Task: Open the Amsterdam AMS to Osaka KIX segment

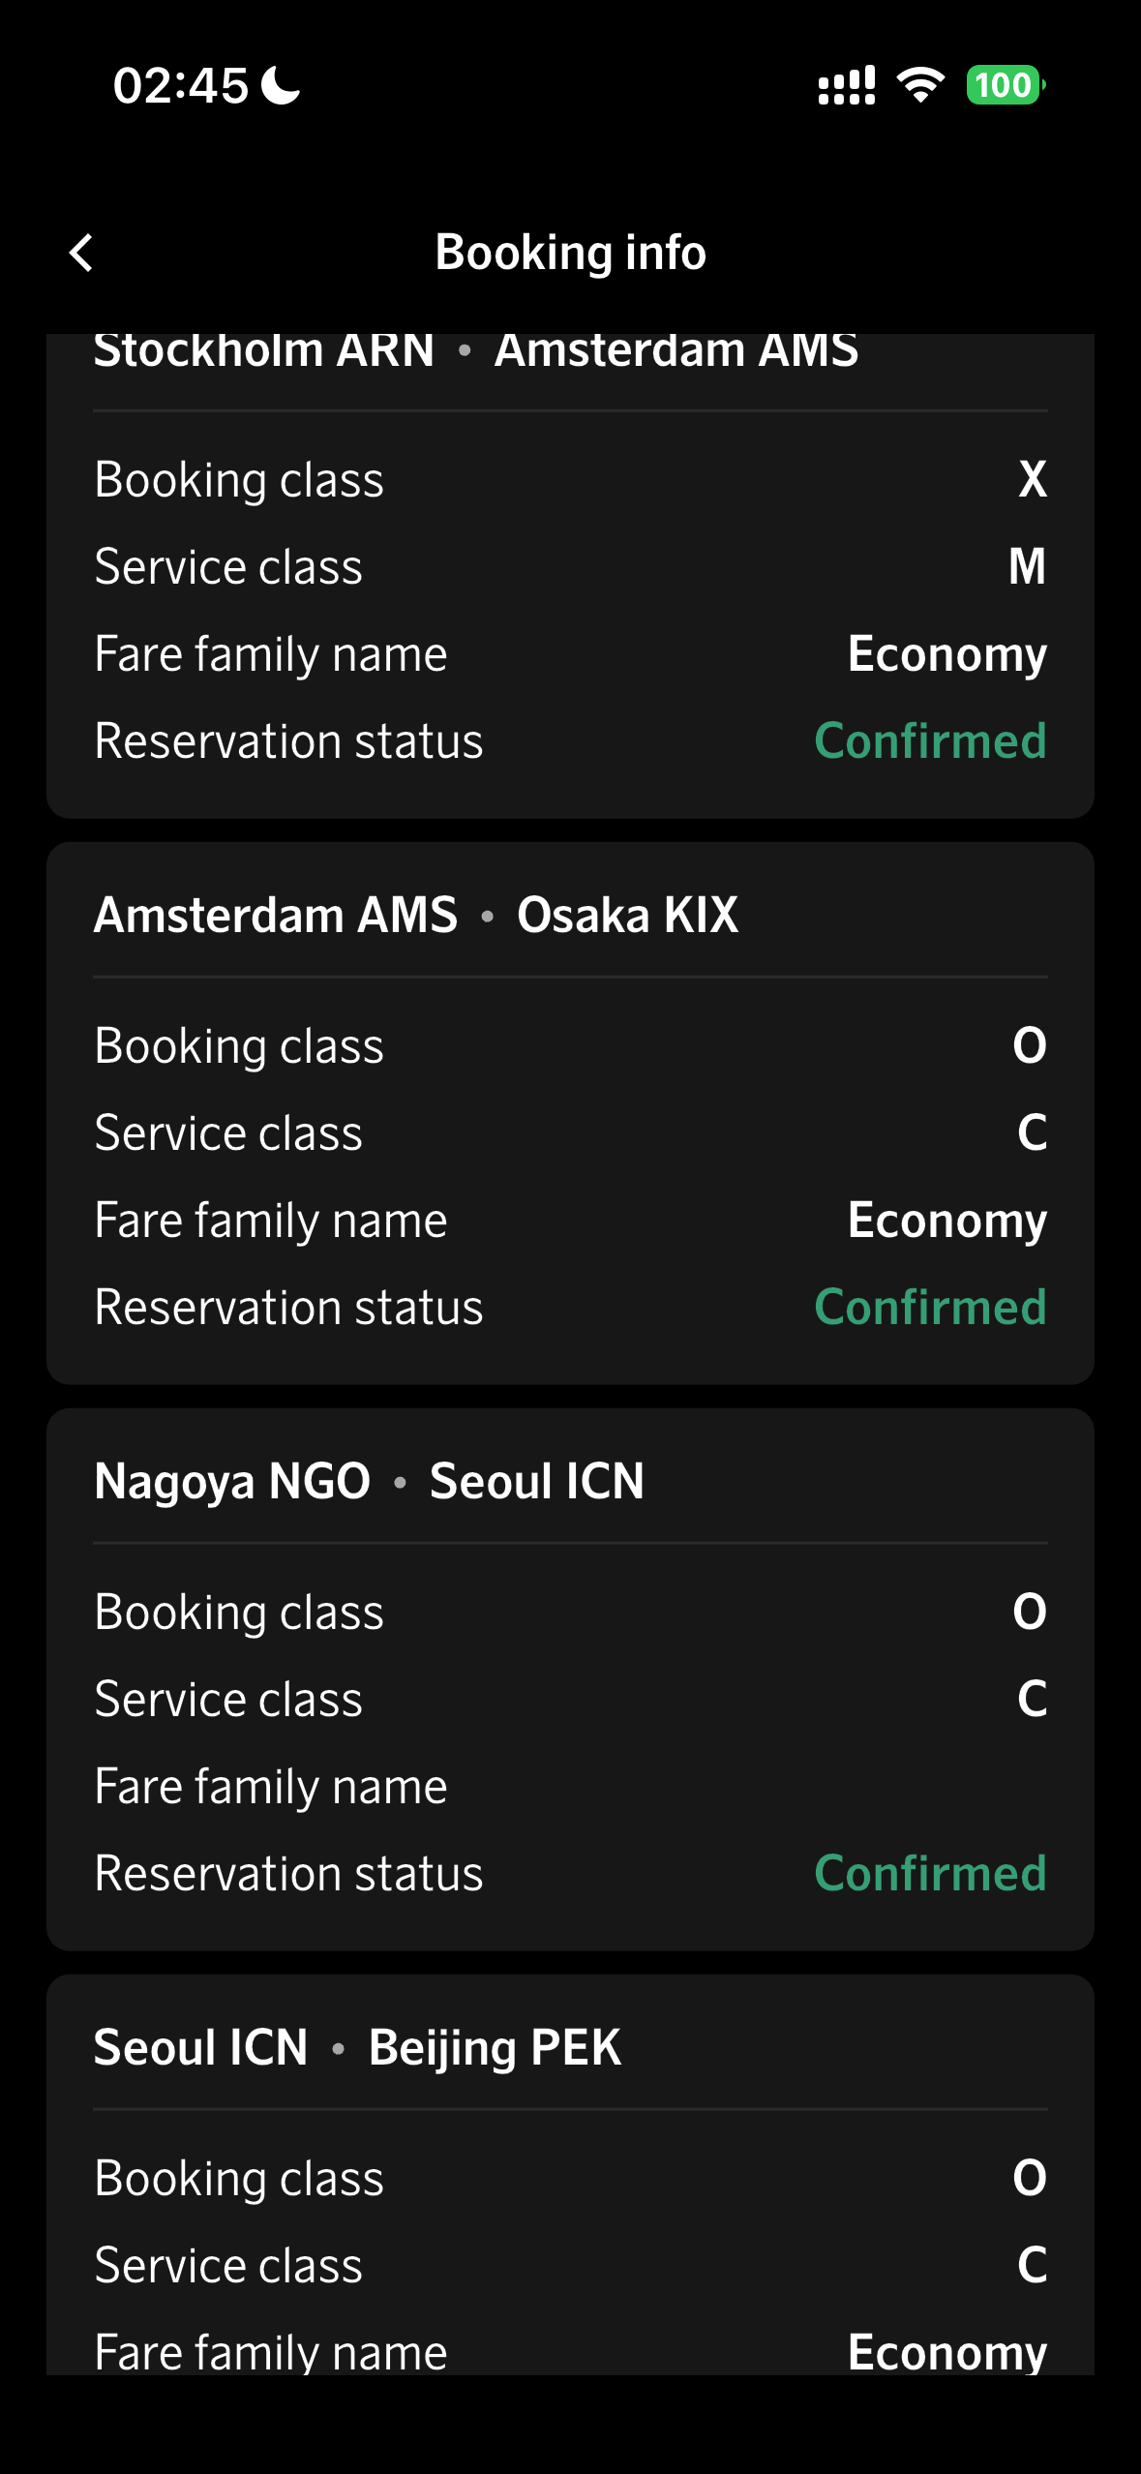Action: (x=416, y=915)
